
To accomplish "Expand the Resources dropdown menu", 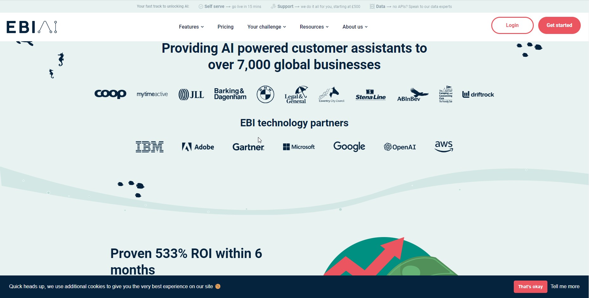I will click(x=314, y=27).
